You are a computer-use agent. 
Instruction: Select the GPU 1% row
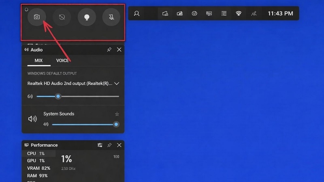(x=38, y=161)
